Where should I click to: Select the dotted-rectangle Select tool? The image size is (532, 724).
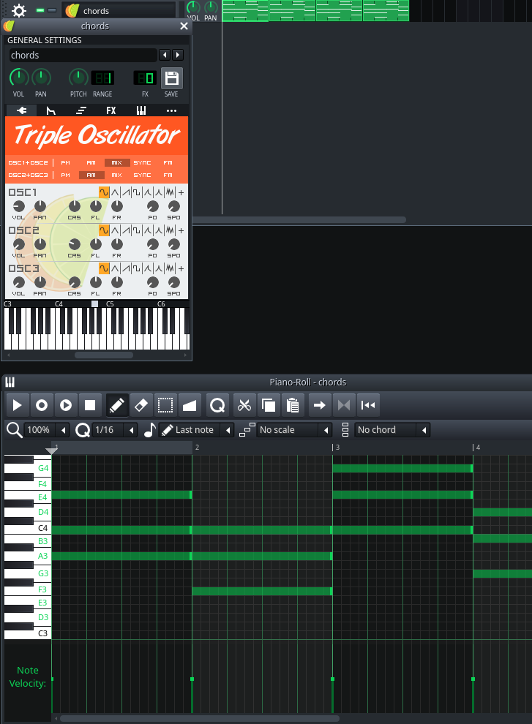pyautogui.click(x=165, y=405)
